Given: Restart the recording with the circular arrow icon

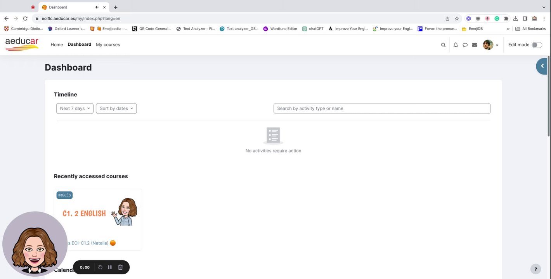Looking at the screenshot, I should 100,267.
